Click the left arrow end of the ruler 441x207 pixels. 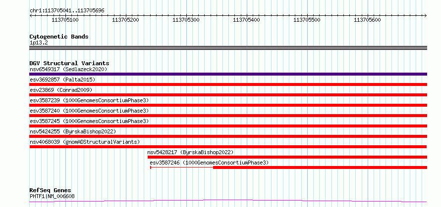(31, 15)
